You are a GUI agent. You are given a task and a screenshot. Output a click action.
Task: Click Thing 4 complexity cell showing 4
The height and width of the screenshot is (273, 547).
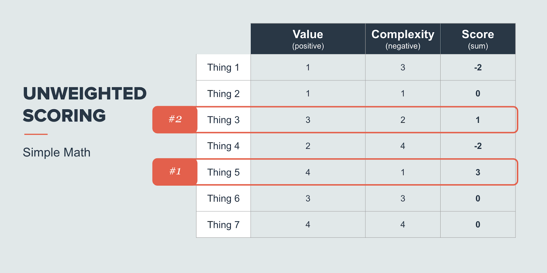point(403,146)
